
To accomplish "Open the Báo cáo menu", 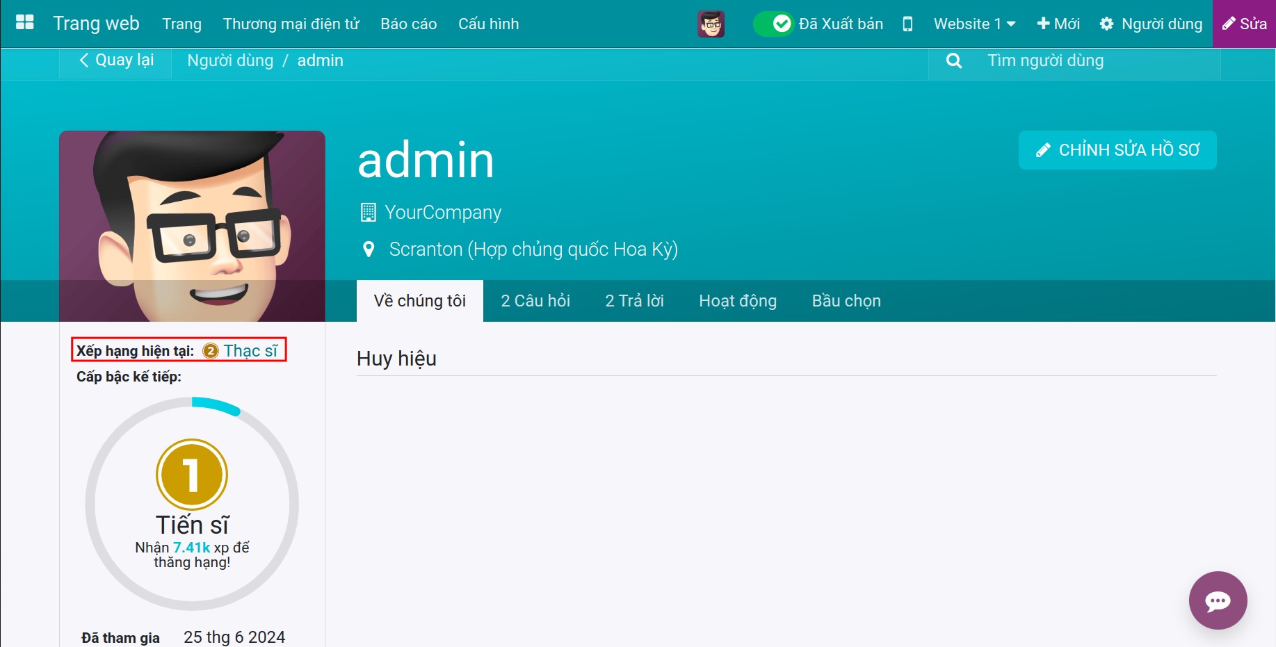I will (409, 24).
